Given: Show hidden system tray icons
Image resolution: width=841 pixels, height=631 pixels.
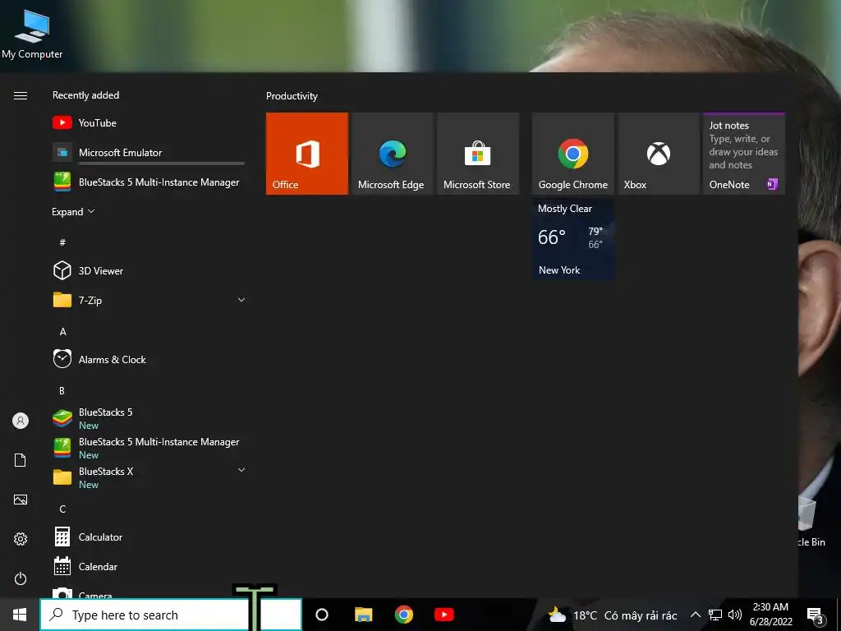Looking at the screenshot, I should [x=695, y=615].
